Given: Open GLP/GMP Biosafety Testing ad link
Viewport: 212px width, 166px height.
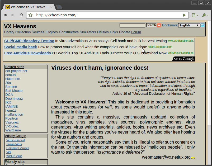Looking at the screenshot, I should [x=29, y=41].
